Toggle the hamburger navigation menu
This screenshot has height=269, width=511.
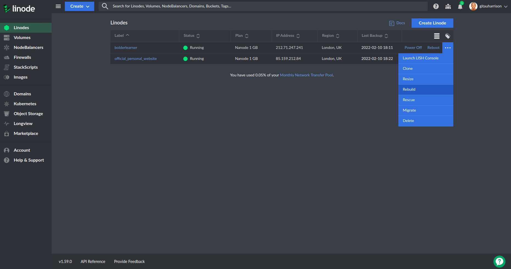(x=58, y=6)
